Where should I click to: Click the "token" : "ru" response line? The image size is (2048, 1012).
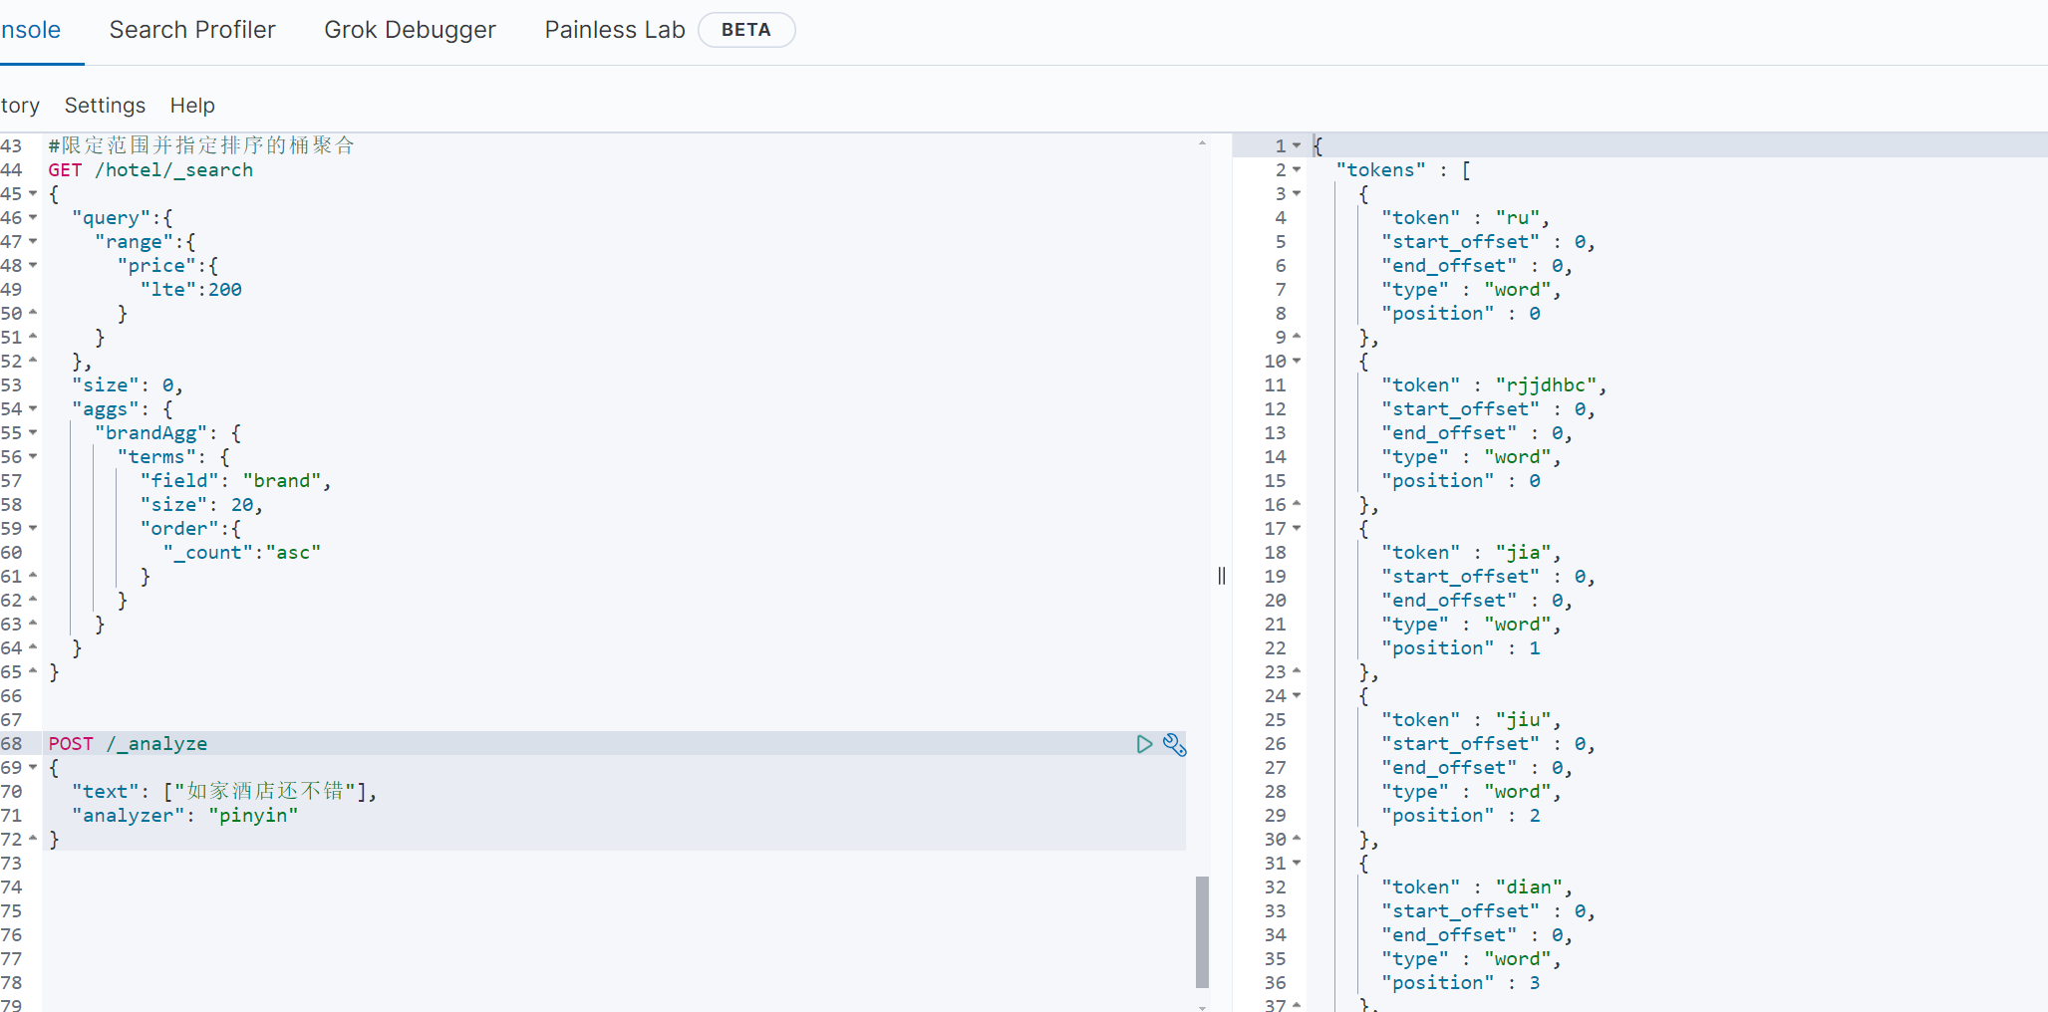(1465, 218)
